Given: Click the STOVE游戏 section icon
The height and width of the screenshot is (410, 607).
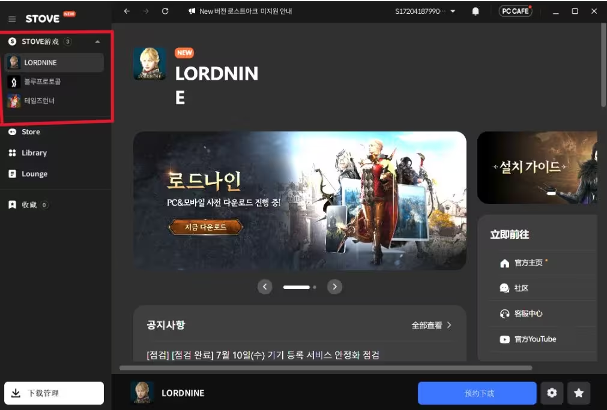Looking at the screenshot, I should [x=13, y=41].
